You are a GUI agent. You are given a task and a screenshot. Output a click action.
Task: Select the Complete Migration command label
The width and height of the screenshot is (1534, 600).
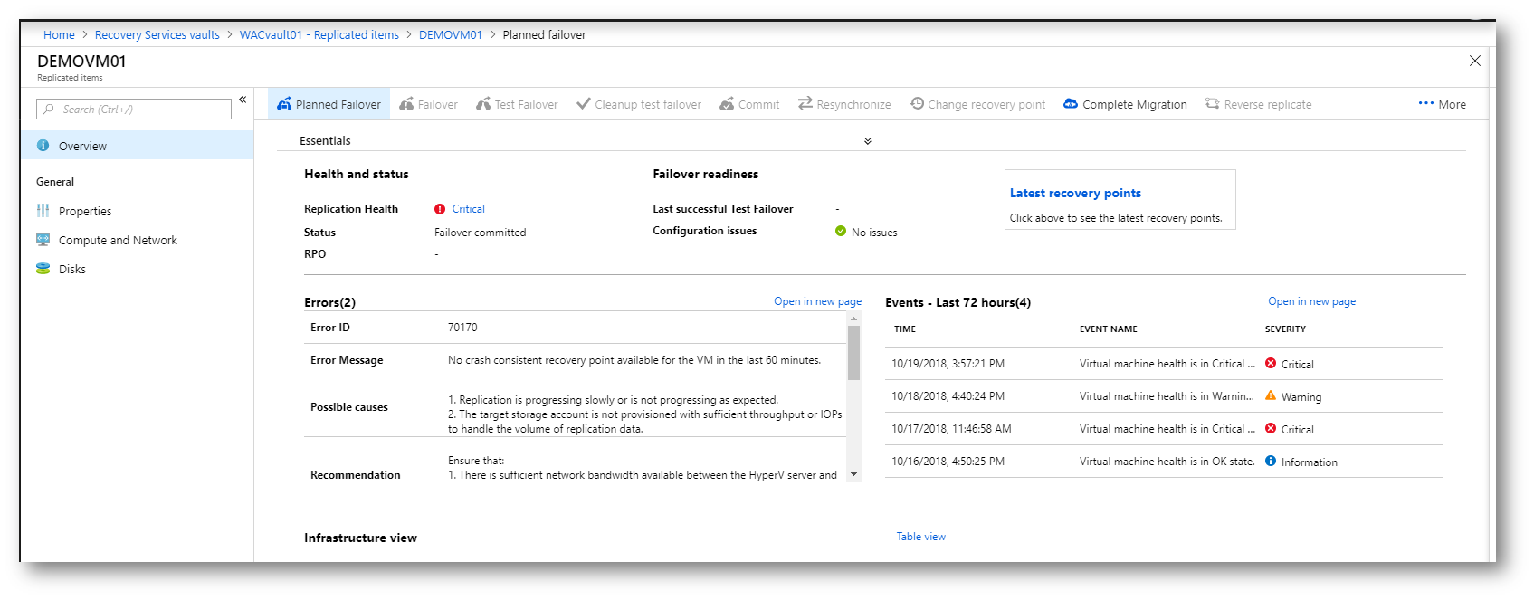1135,104
